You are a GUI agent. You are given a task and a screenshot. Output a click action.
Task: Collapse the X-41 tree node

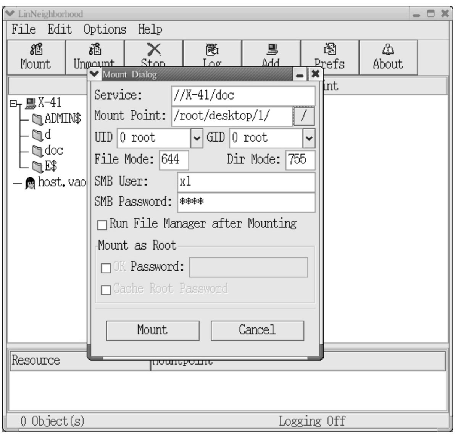(x=14, y=103)
